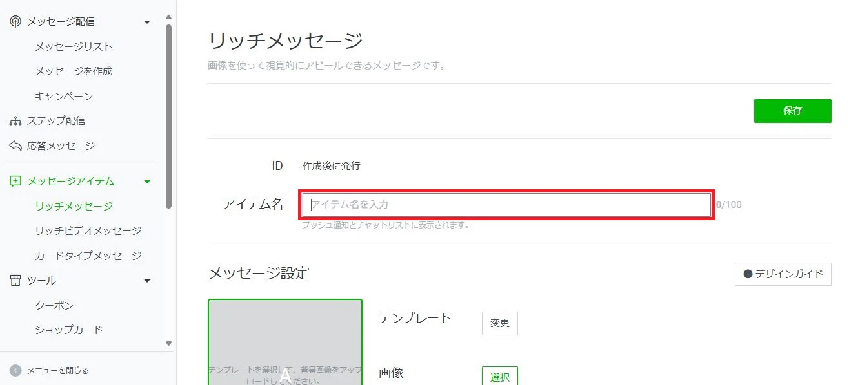Click the green 保存 button
Viewport: 858px width, 385px height.
(x=792, y=111)
